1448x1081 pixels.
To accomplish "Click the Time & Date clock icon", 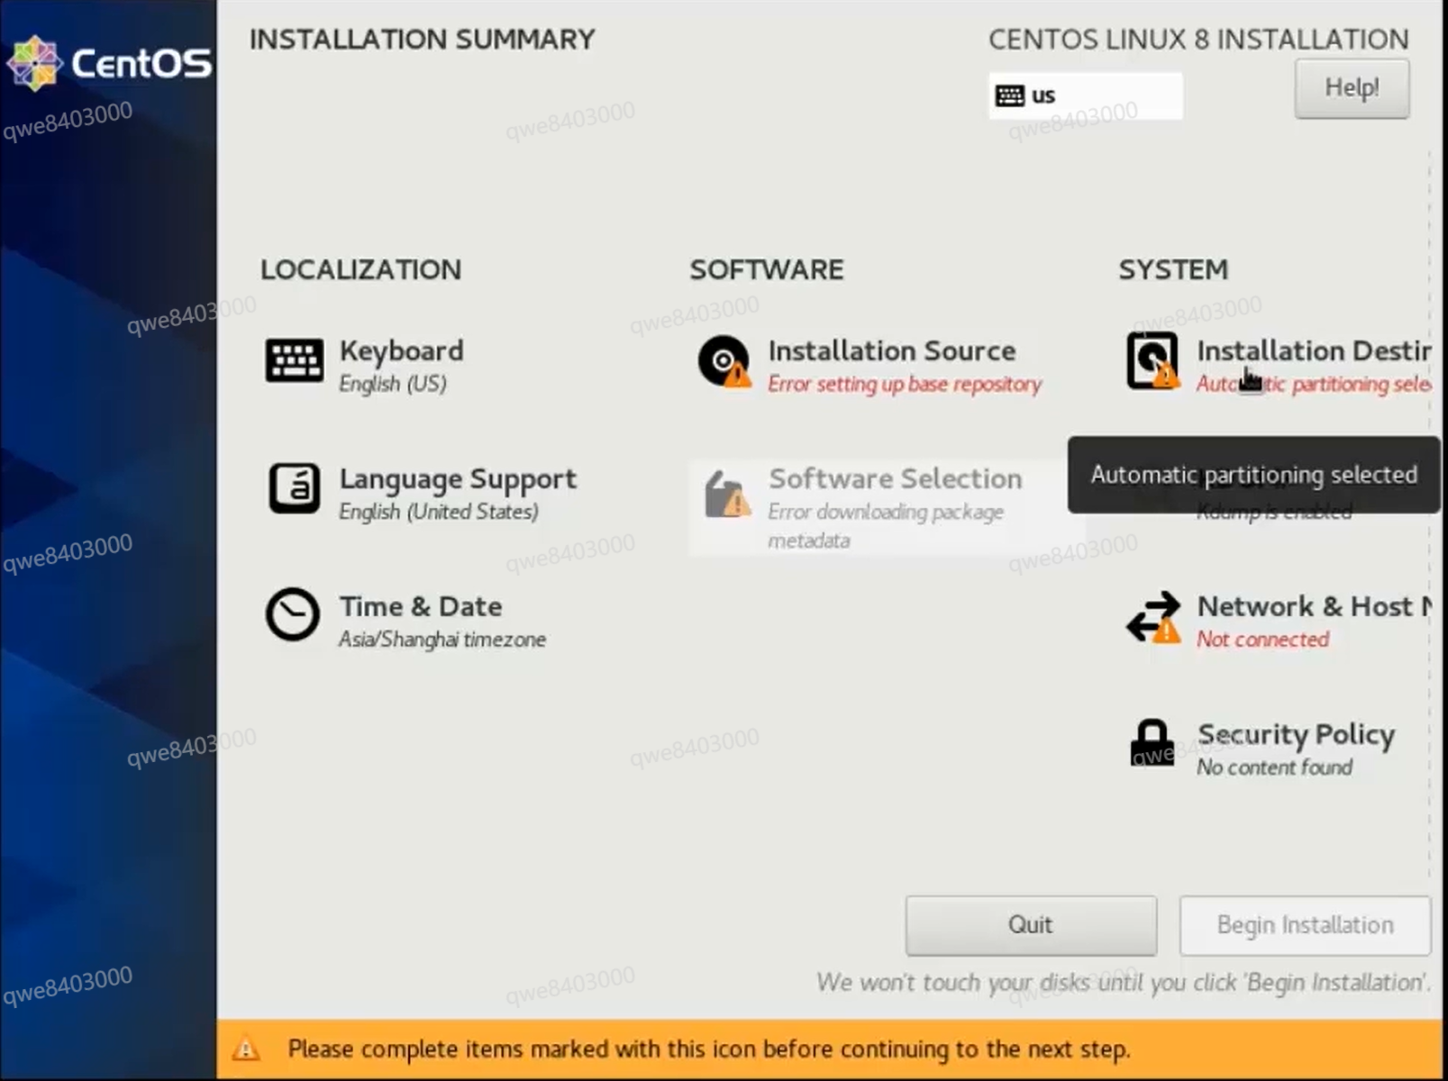I will coord(293,615).
